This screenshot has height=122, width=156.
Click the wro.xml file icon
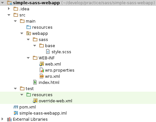tap(42, 76)
